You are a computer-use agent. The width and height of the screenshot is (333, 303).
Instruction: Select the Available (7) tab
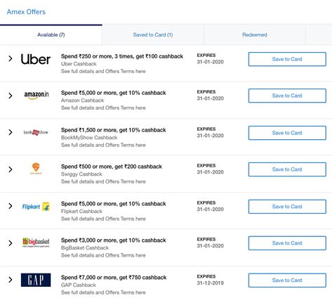click(51, 34)
